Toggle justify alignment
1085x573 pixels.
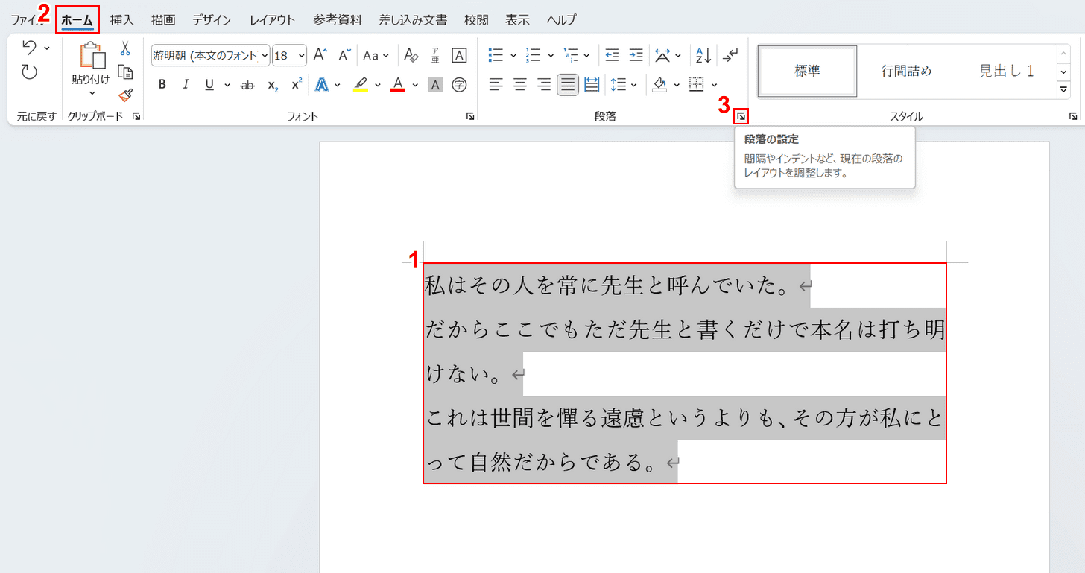coord(568,85)
